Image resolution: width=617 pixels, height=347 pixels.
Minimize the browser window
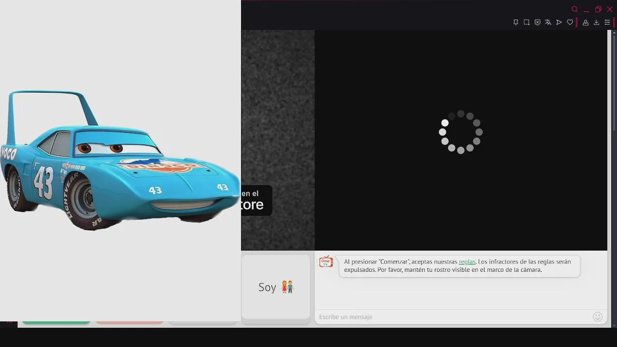click(586, 9)
